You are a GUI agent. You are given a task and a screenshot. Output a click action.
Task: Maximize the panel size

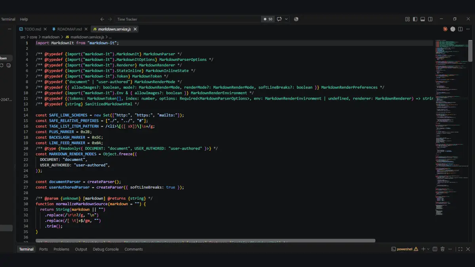[x=460, y=249]
